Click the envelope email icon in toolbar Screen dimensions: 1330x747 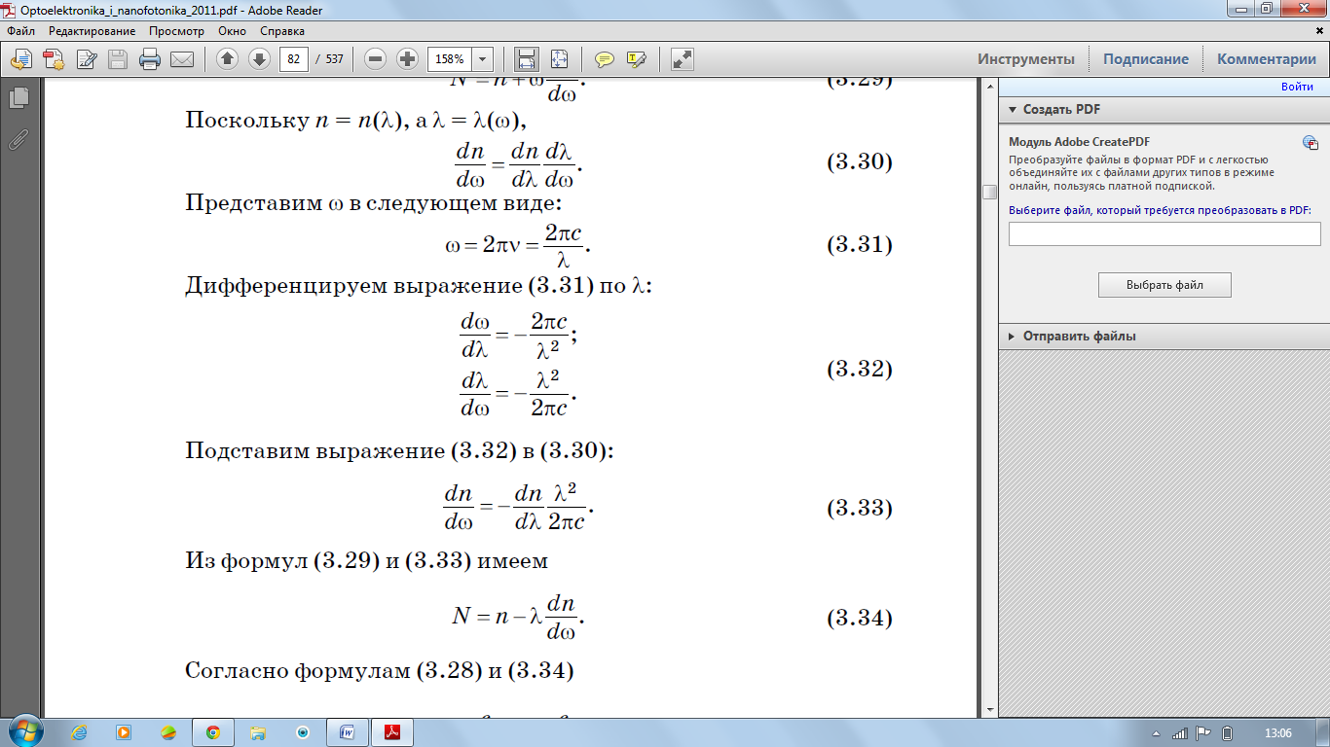point(182,59)
